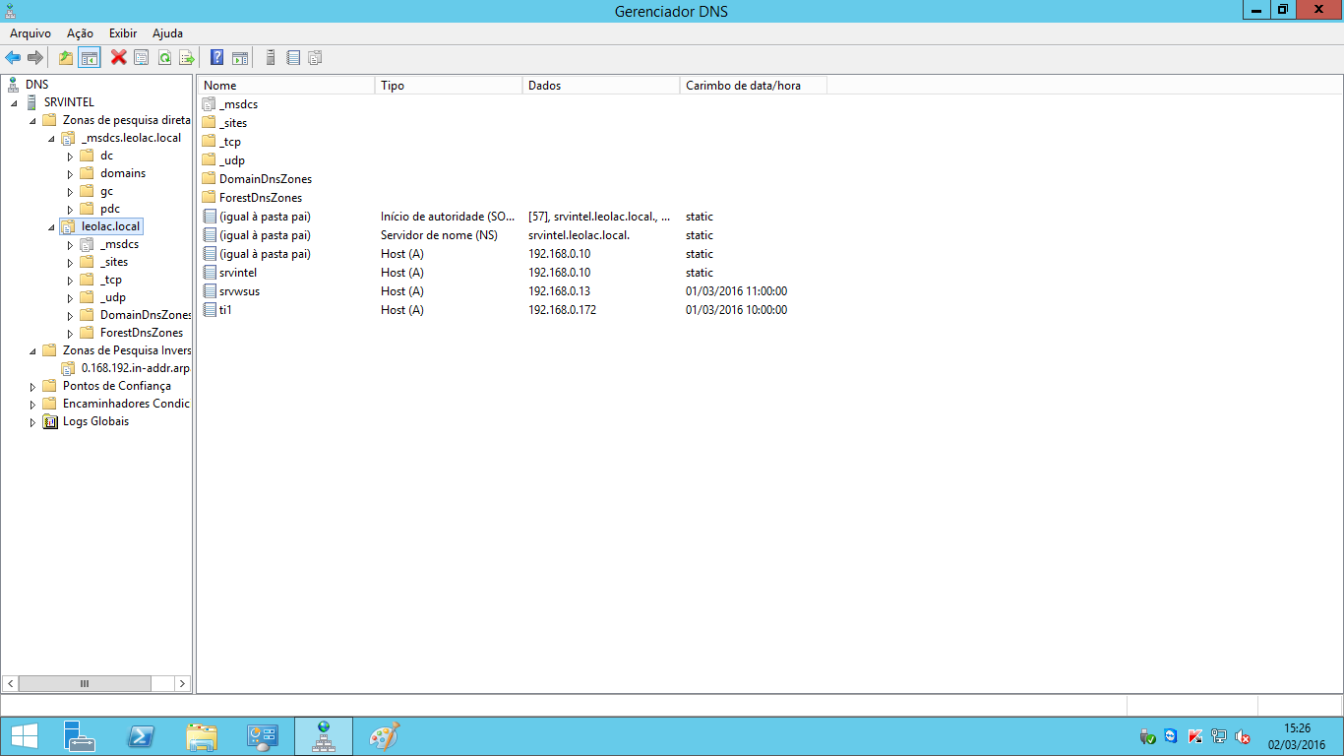Toggle the Show/Hide Action Pane icon

click(240, 58)
